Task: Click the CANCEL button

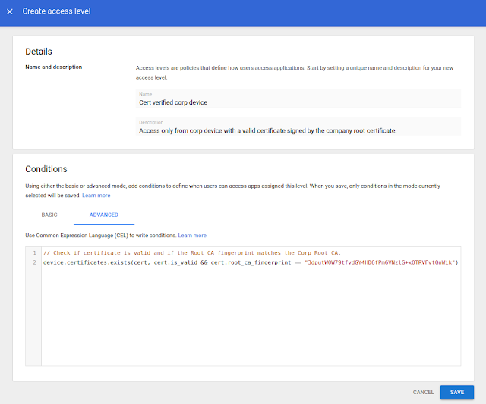Action: point(423,392)
